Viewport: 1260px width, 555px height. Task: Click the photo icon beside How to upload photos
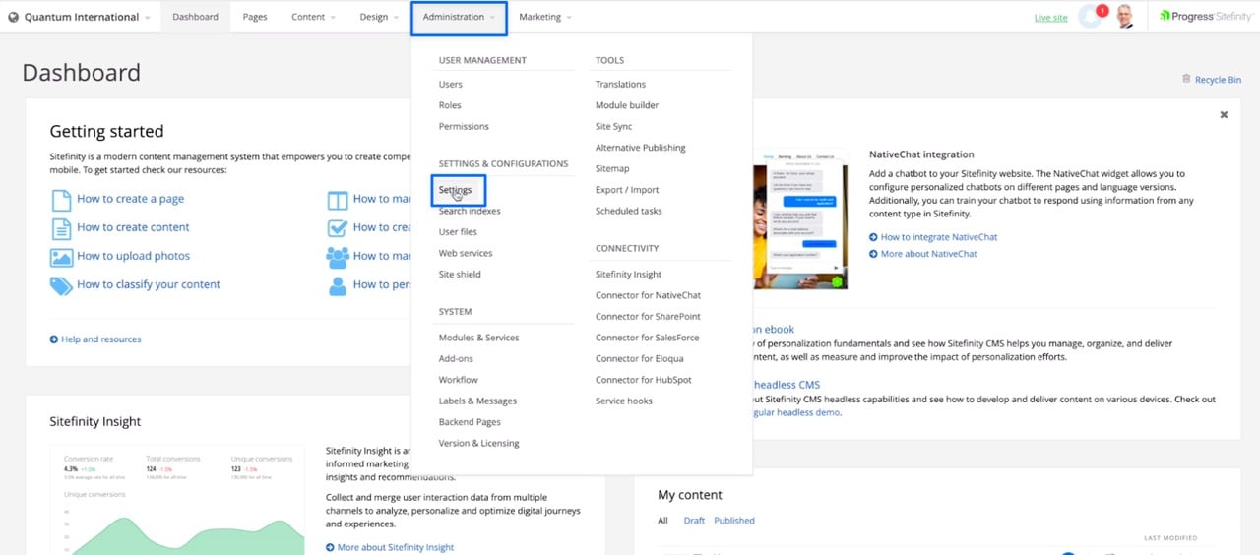click(x=61, y=257)
